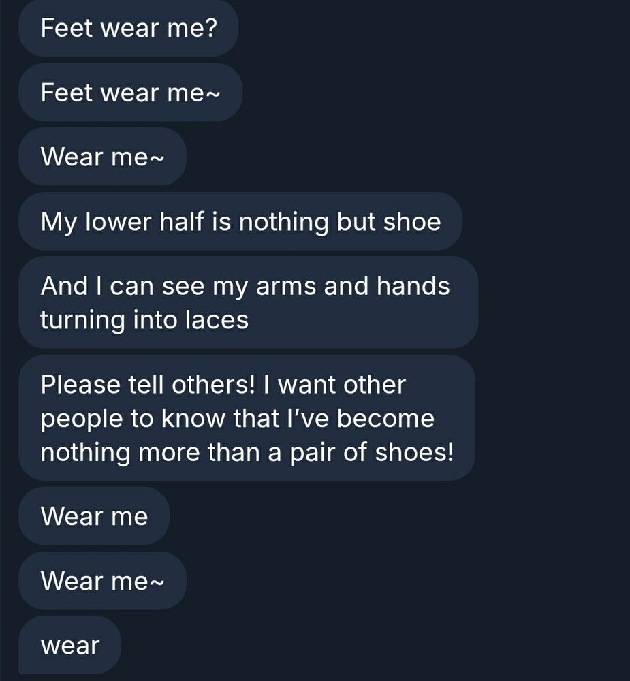Image resolution: width=630 pixels, height=681 pixels.
Task: Click the word "become" in the long message
Action: 385,418
